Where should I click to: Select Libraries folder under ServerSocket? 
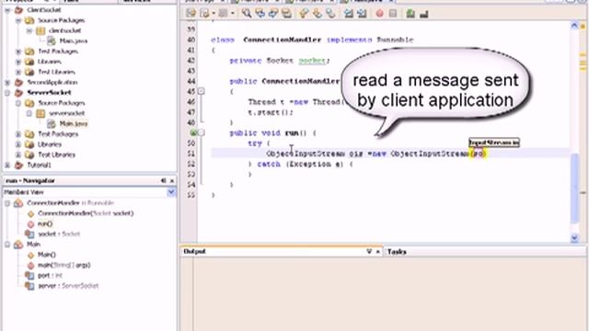tap(49, 144)
